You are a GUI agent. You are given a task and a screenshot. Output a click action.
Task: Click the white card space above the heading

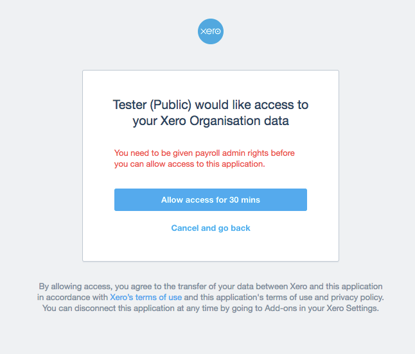211,84
